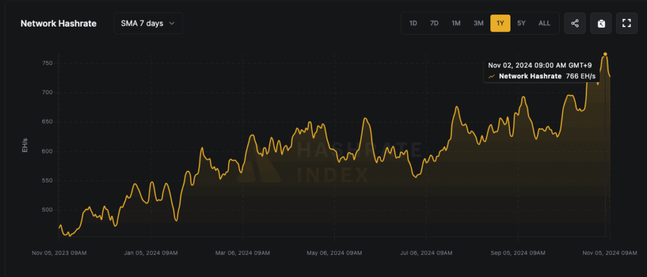Click the Sep 05, 2024 09AM axis label
The width and height of the screenshot is (647, 277).
(x=518, y=253)
